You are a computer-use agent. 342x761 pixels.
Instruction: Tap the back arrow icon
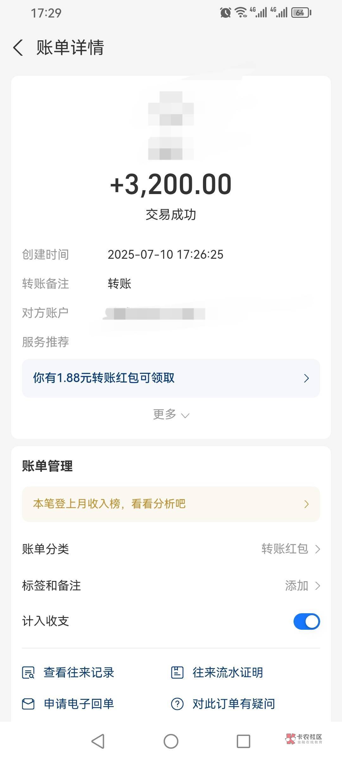(x=18, y=48)
